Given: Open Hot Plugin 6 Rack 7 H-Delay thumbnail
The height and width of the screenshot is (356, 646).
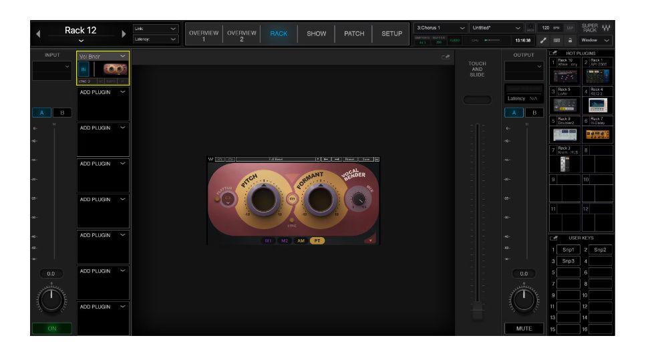Looking at the screenshot, I should coord(597,134).
